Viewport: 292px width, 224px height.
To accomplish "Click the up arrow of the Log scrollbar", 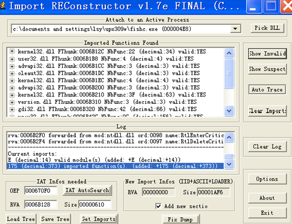I will [x=229, y=138].
